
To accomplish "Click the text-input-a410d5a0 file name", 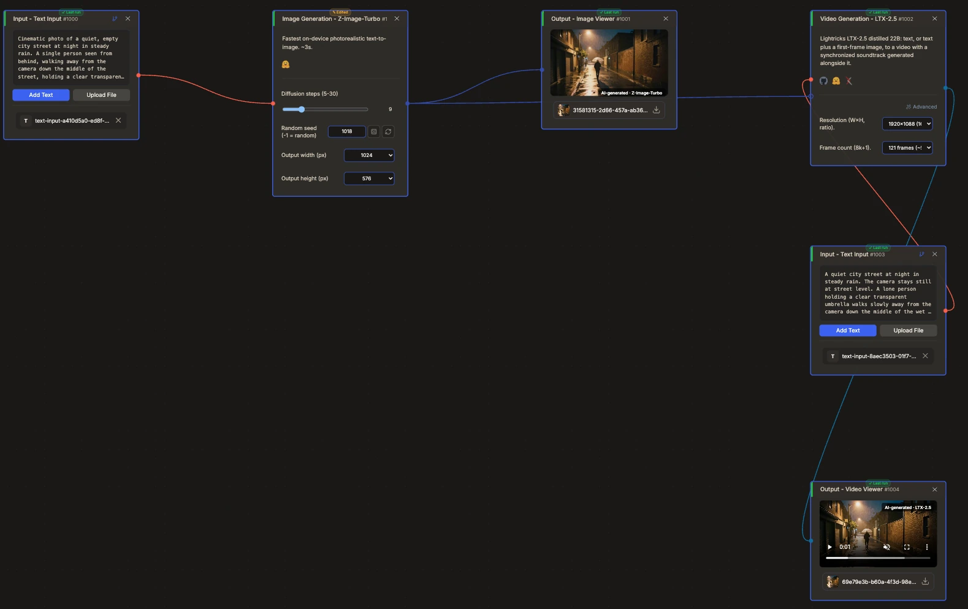I will pos(72,121).
